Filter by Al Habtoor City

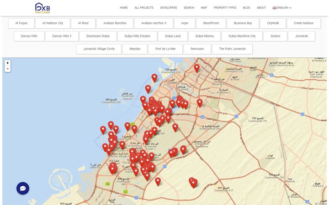click(53, 23)
